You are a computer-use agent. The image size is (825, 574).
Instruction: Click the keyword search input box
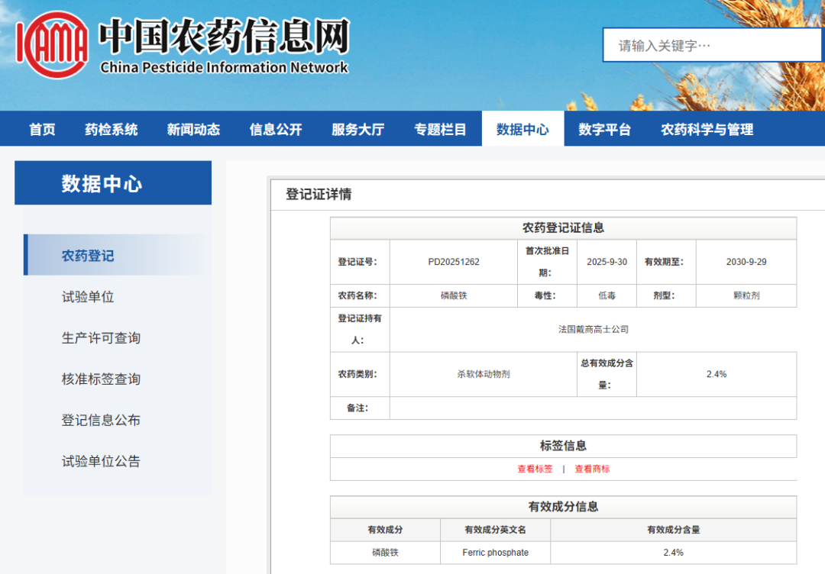click(710, 45)
